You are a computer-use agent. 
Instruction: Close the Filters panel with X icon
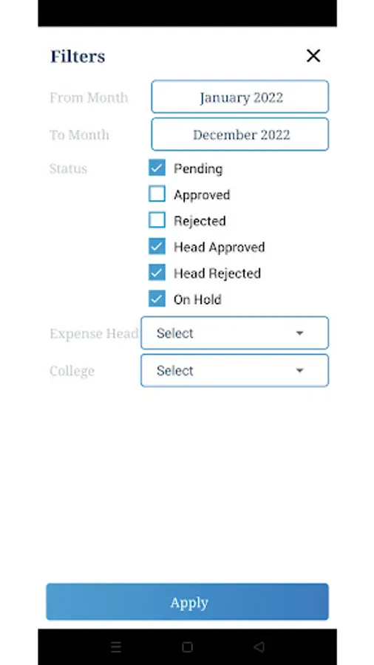click(313, 55)
